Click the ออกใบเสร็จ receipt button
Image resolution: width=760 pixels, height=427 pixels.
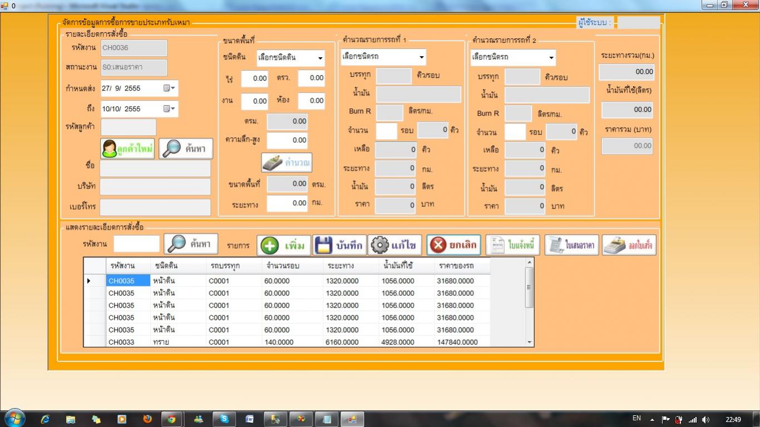tap(629, 245)
